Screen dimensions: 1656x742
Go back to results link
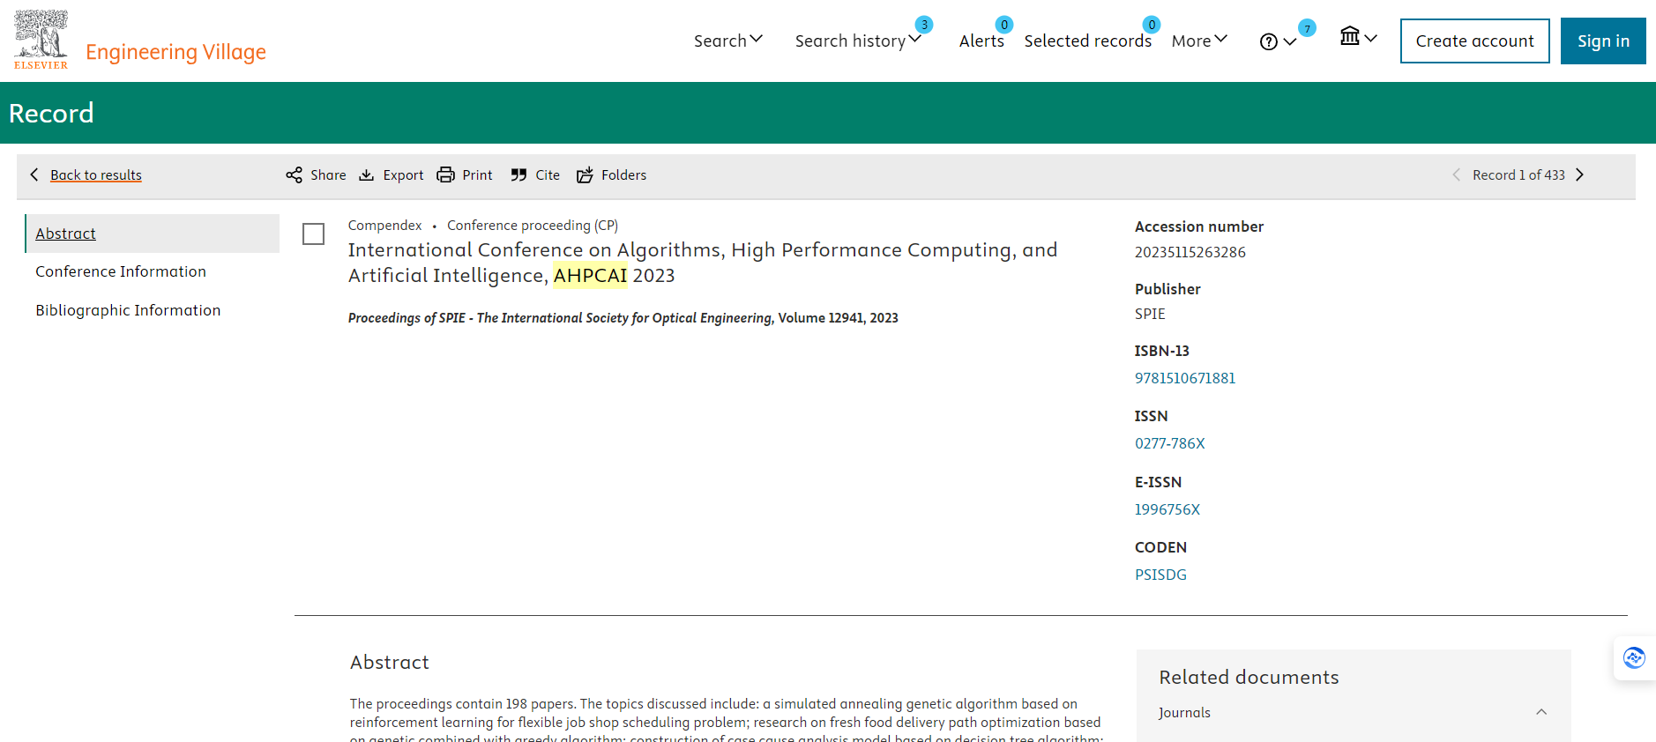click(x=96, y=174)
